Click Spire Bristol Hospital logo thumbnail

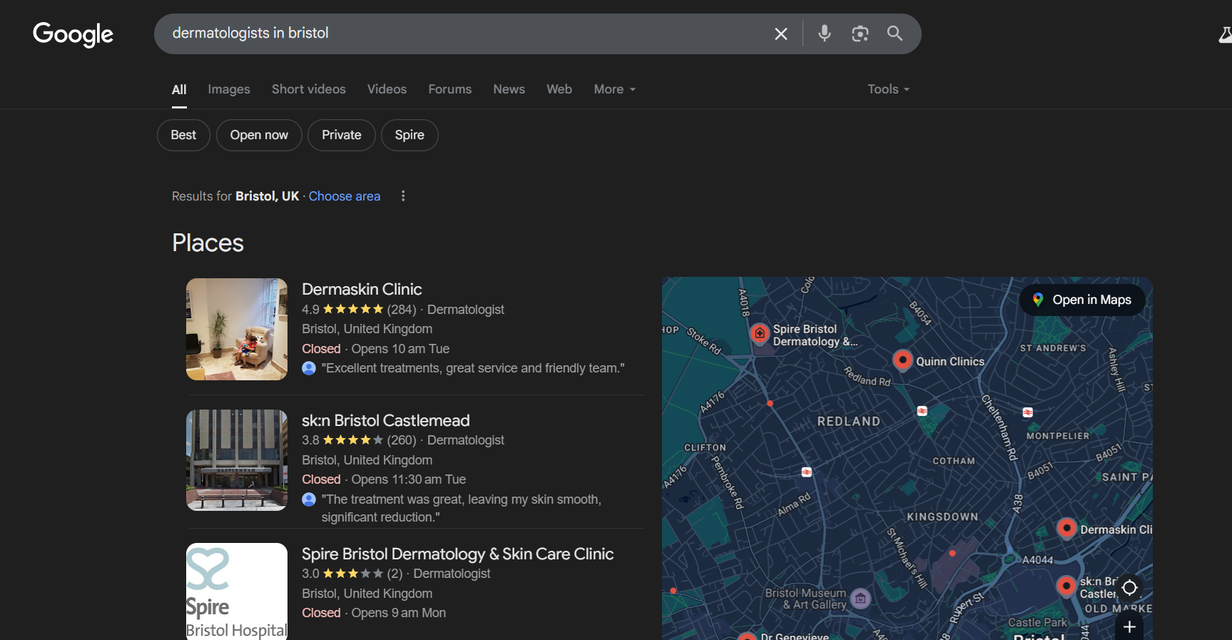(x=237, y=591)
